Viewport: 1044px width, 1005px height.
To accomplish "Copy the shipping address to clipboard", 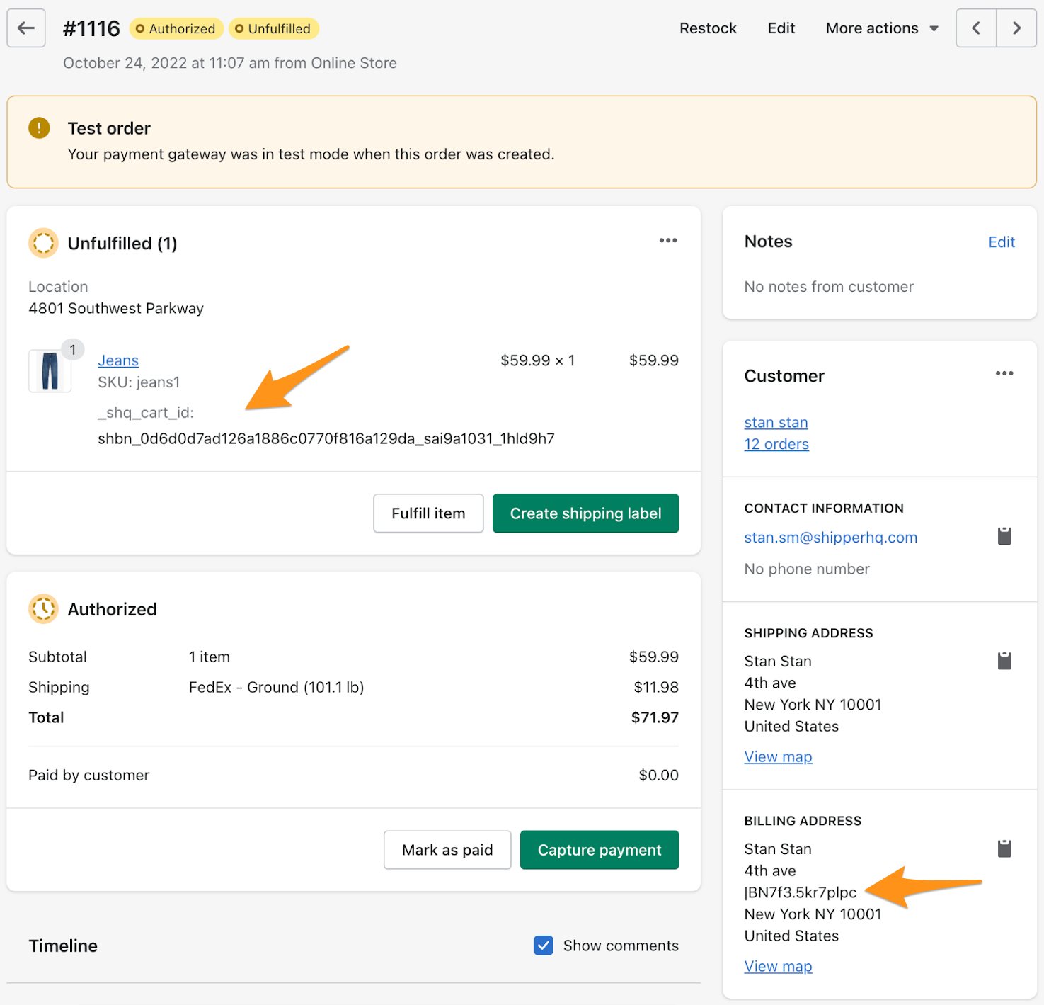I will [1004, 661].
